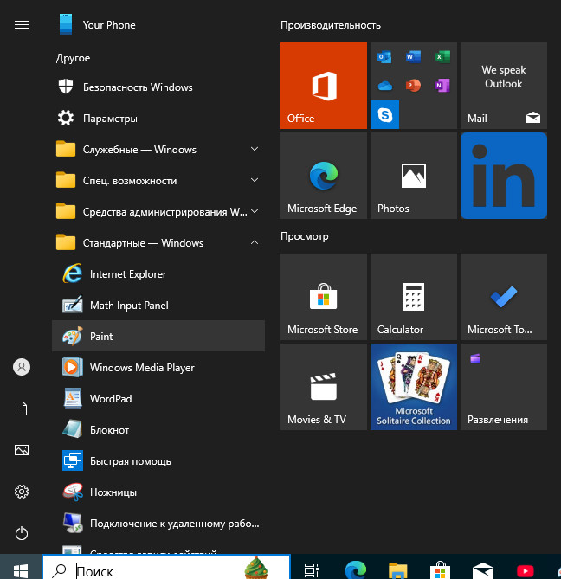Open Excel icon in Office tile group
This screenshot has width=561, height=579.
tap(442, 57)
